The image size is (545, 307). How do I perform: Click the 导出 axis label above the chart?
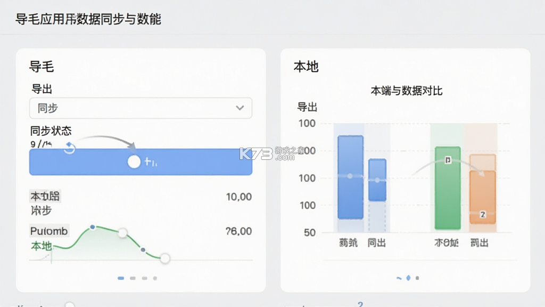[x=307, y=107]
